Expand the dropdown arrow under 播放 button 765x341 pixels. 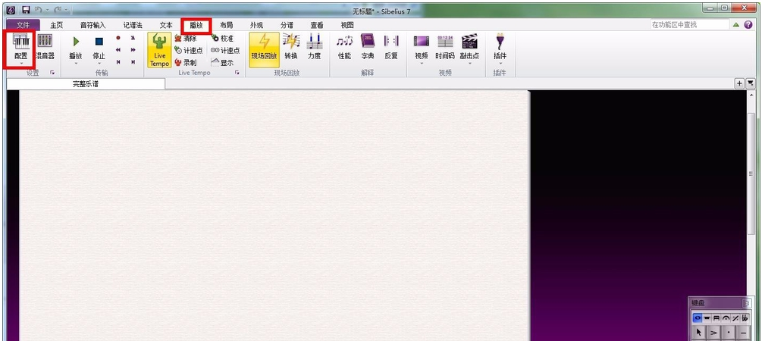click(x=76, y=64)
